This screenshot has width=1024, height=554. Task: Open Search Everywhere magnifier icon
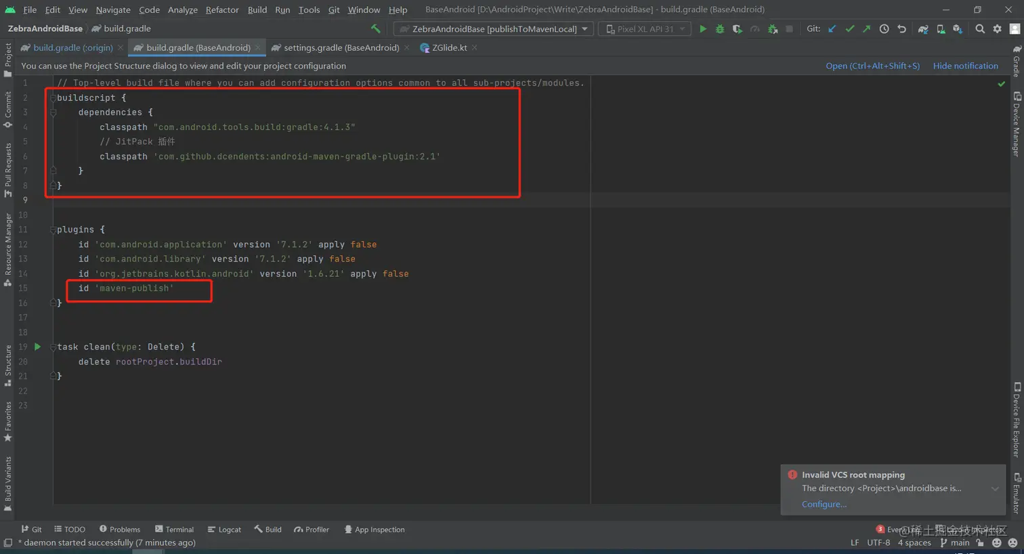[x=980, y=29]
